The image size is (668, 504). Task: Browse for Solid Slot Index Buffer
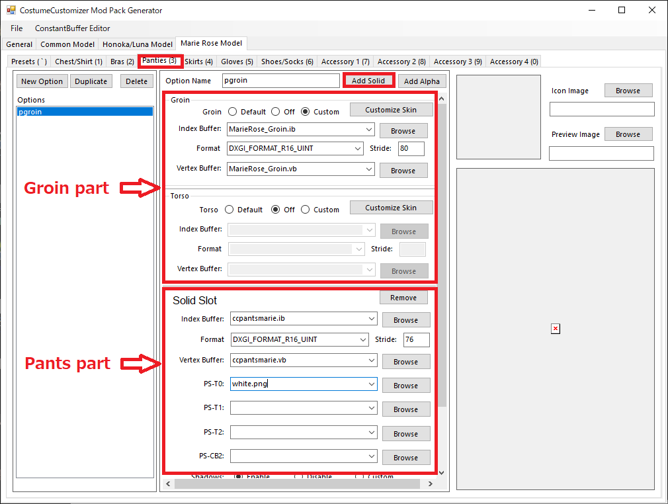(x=405, y=320)
